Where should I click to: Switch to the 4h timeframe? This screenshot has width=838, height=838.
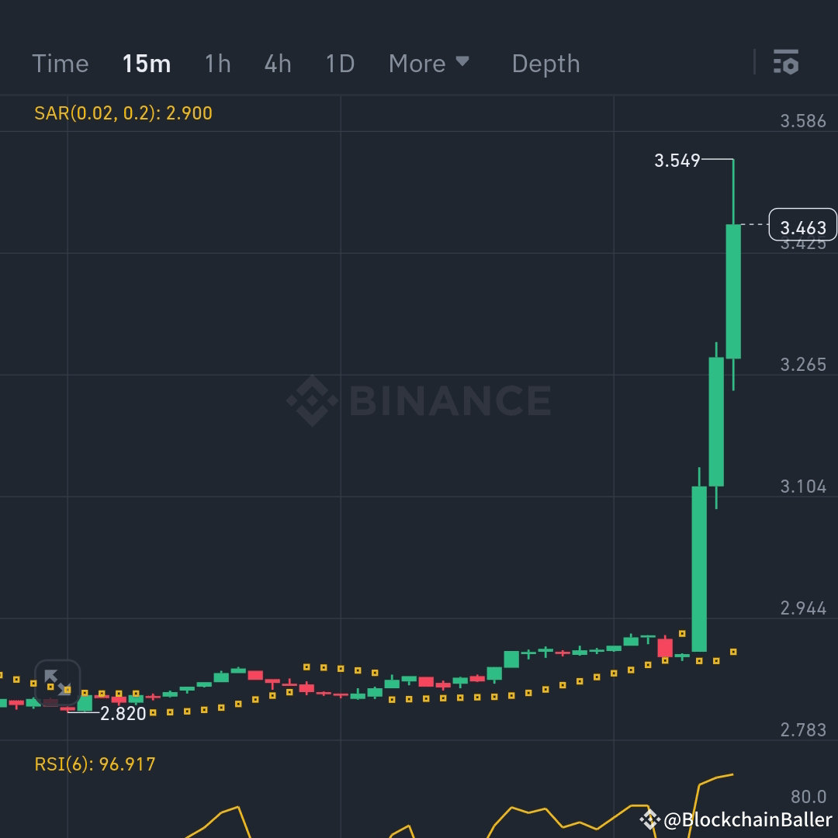(x=278, y=64)
